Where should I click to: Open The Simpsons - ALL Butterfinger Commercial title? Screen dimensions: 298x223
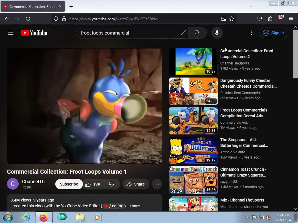(x=244, y=142)
